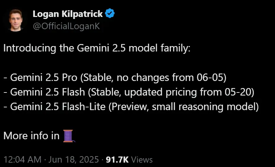Click the purple thread spool emoji
Viewport: 275px width, 167px height.
[69, 136]
